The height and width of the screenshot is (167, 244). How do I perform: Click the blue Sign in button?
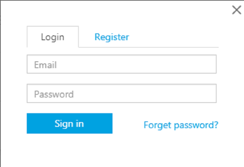70,123
